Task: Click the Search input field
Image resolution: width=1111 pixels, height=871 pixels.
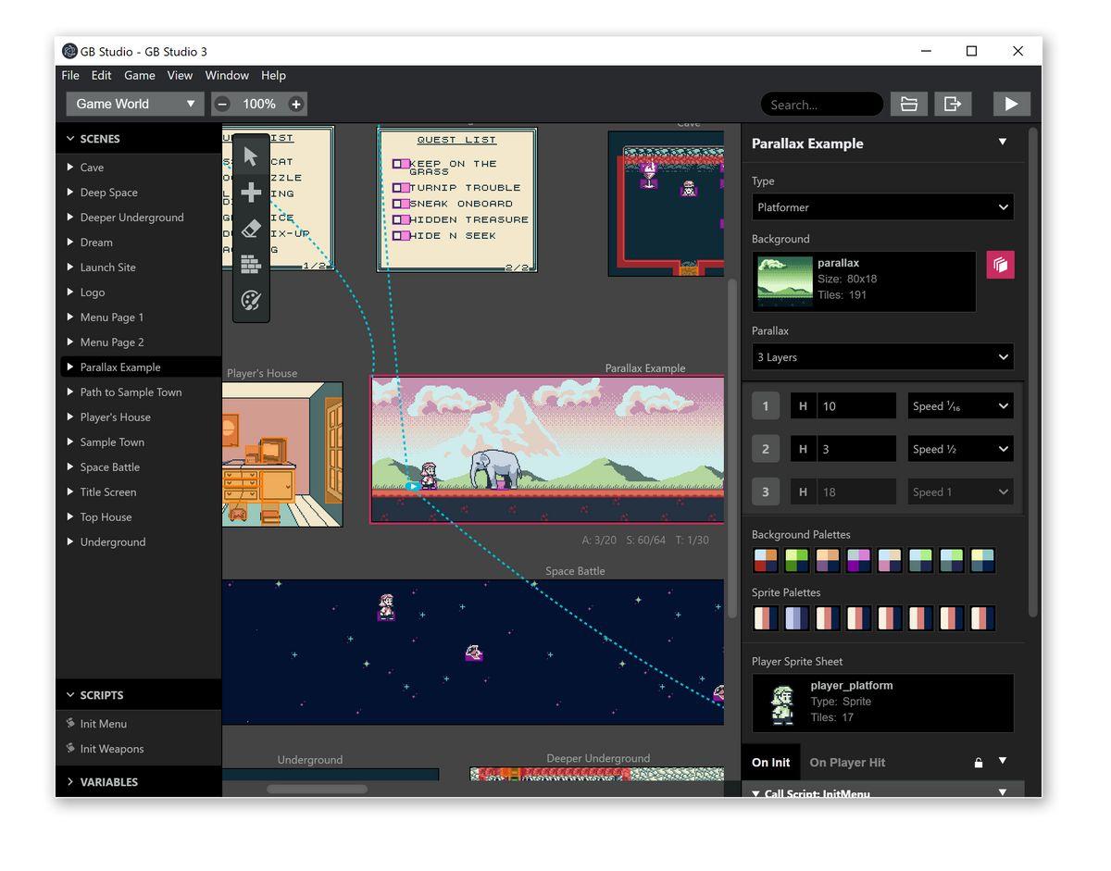Action: 821,105
